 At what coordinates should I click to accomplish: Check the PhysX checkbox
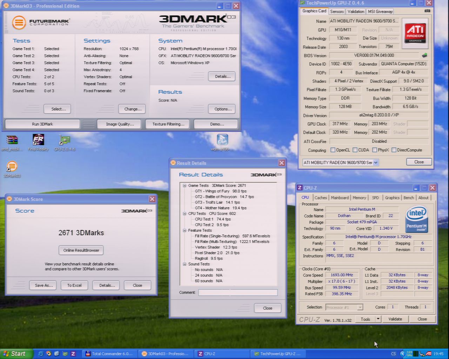click(x=375, y=150)
